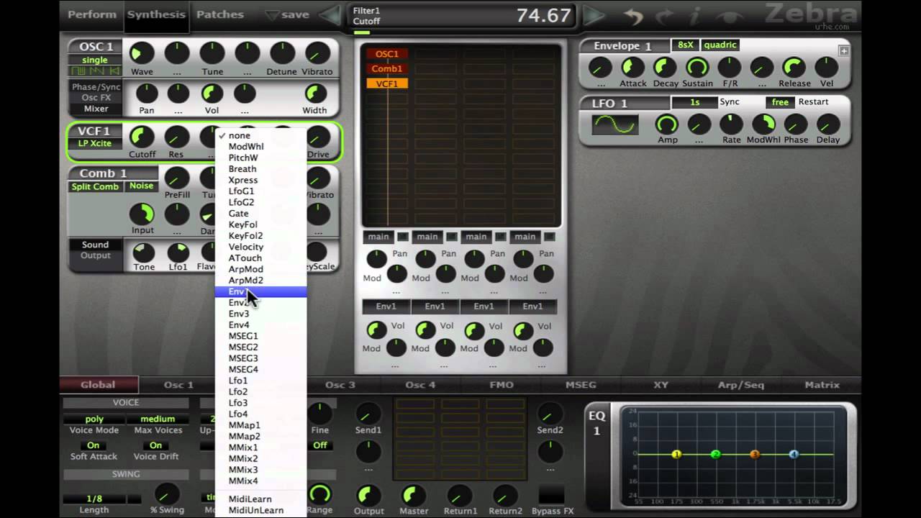Toggle Soft Attack On switch
Screen dimensions: 921x518
[94, 445]
